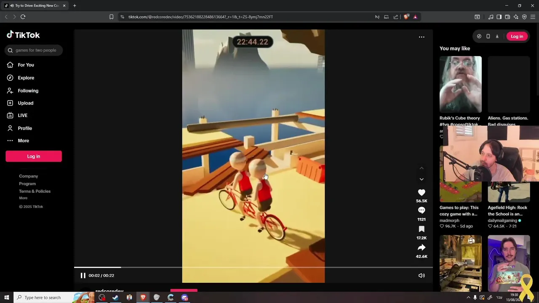Expand the Program footer section
This screenshot has width=539, height=303.
click(27, 184)
